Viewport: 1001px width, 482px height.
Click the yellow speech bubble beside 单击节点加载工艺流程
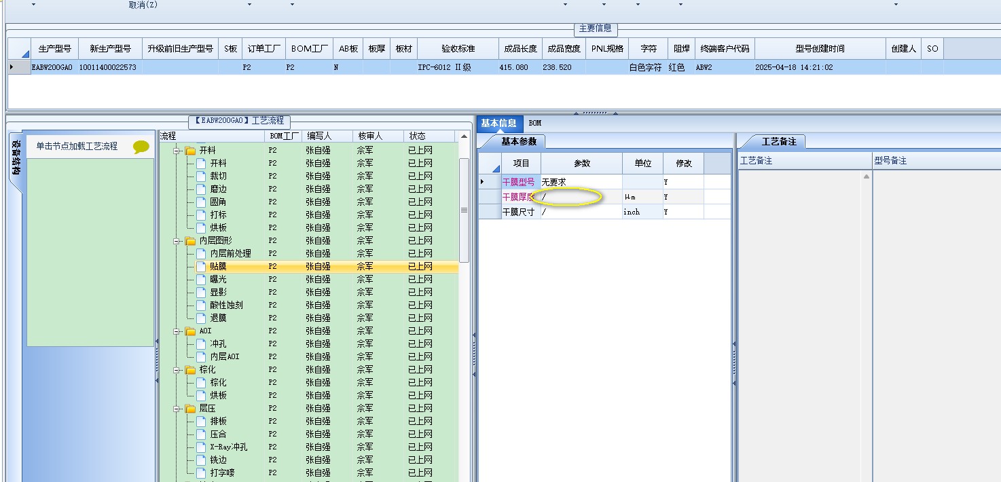141,147
